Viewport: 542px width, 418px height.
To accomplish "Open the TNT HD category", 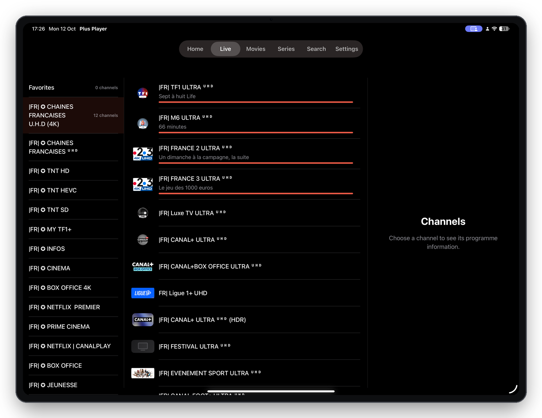I will pyautogui.click(x=73, y=171).
